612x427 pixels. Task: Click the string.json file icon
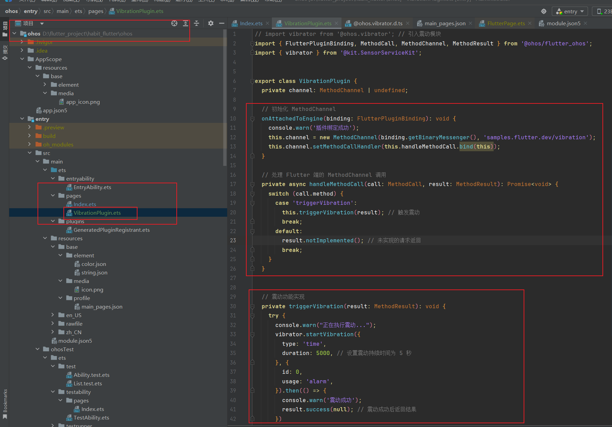point(77,272)
